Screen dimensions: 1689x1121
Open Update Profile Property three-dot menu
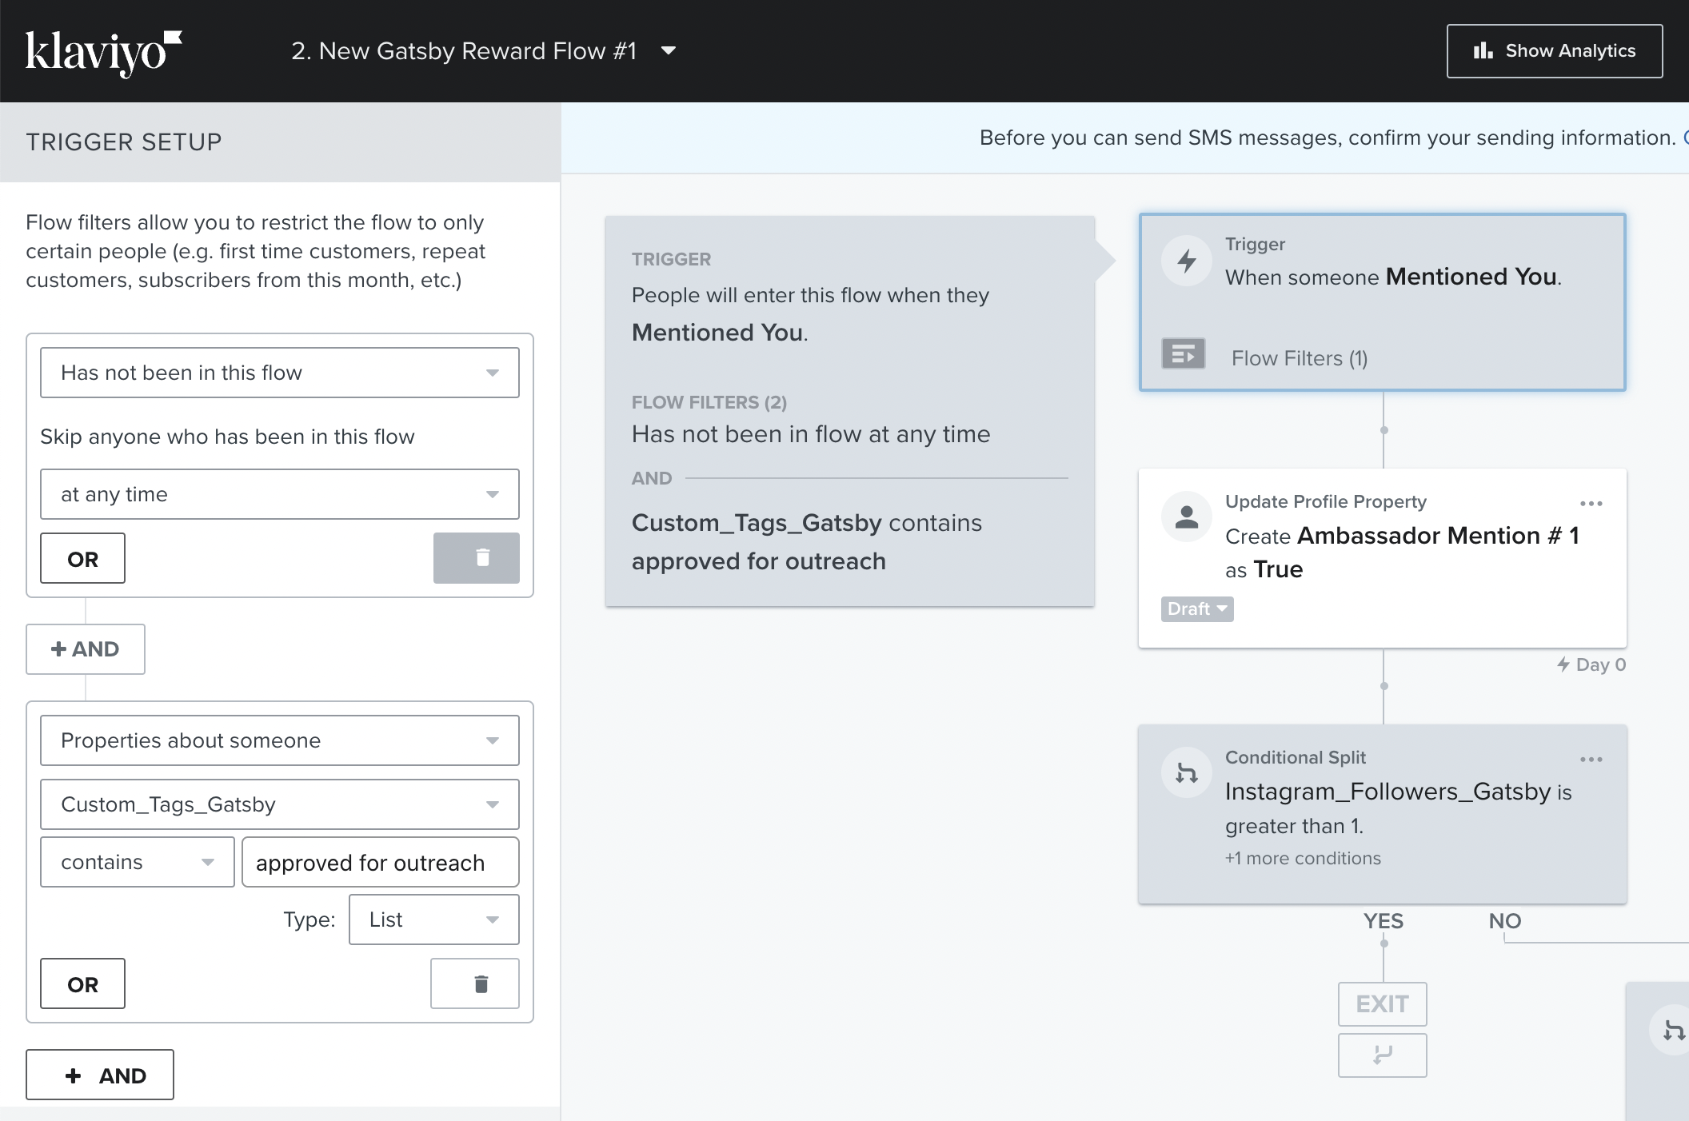(x=1591, y=503)
